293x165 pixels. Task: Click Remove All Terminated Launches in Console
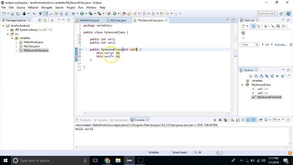(x=225, y=120)
